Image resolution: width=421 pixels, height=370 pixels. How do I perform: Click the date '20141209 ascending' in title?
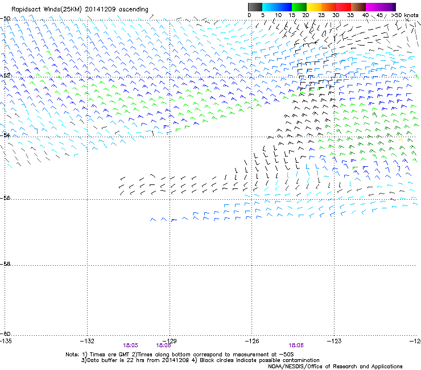coord(117,10)
